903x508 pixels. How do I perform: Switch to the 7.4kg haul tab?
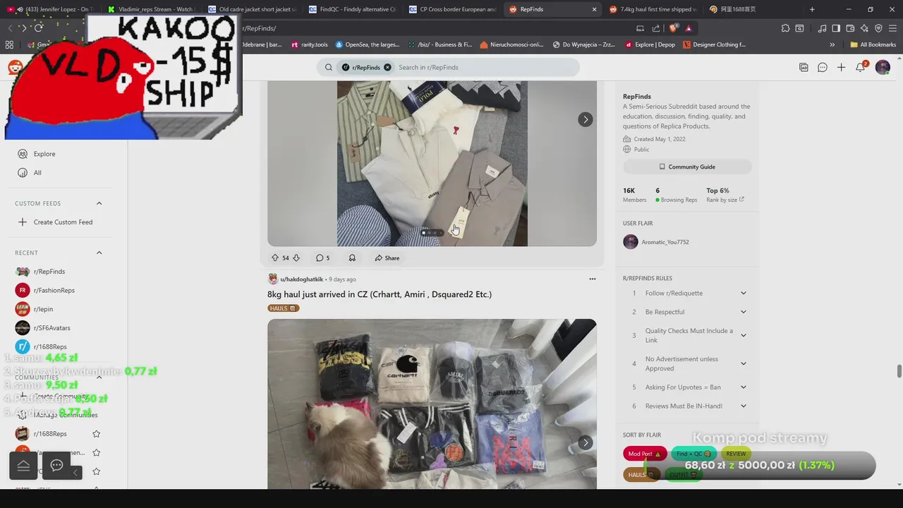tap(653, 9)
